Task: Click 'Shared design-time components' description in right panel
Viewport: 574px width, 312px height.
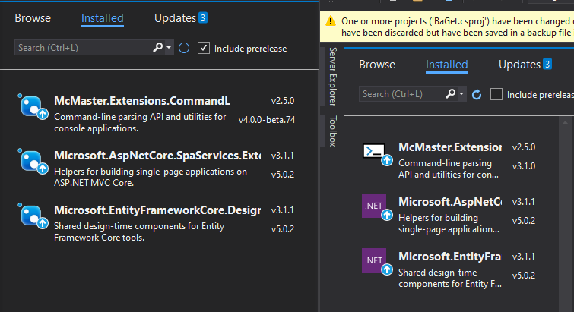Action: pyautogui.click(x=450, y=278)
